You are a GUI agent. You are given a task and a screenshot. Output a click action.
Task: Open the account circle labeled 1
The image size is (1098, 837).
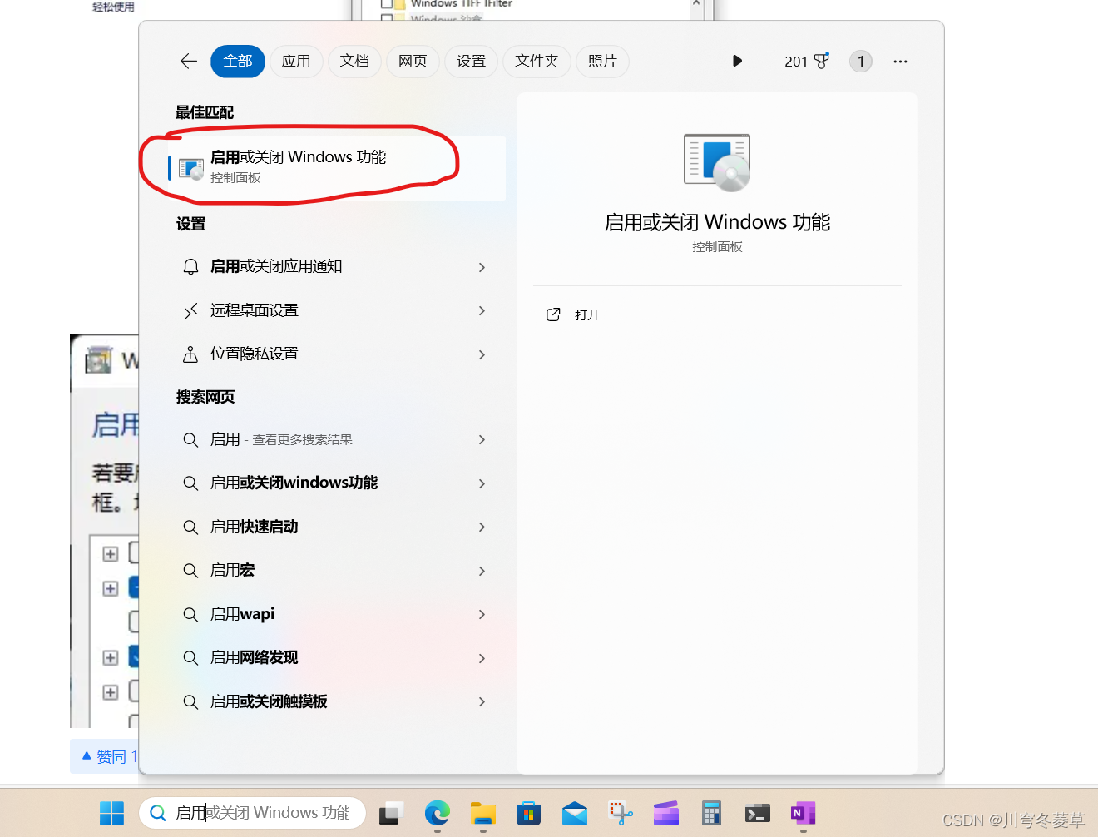861,62
